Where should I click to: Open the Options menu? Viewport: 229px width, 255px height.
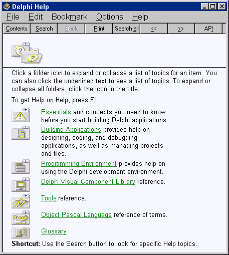pyautogui.click(x=110, y=17)
